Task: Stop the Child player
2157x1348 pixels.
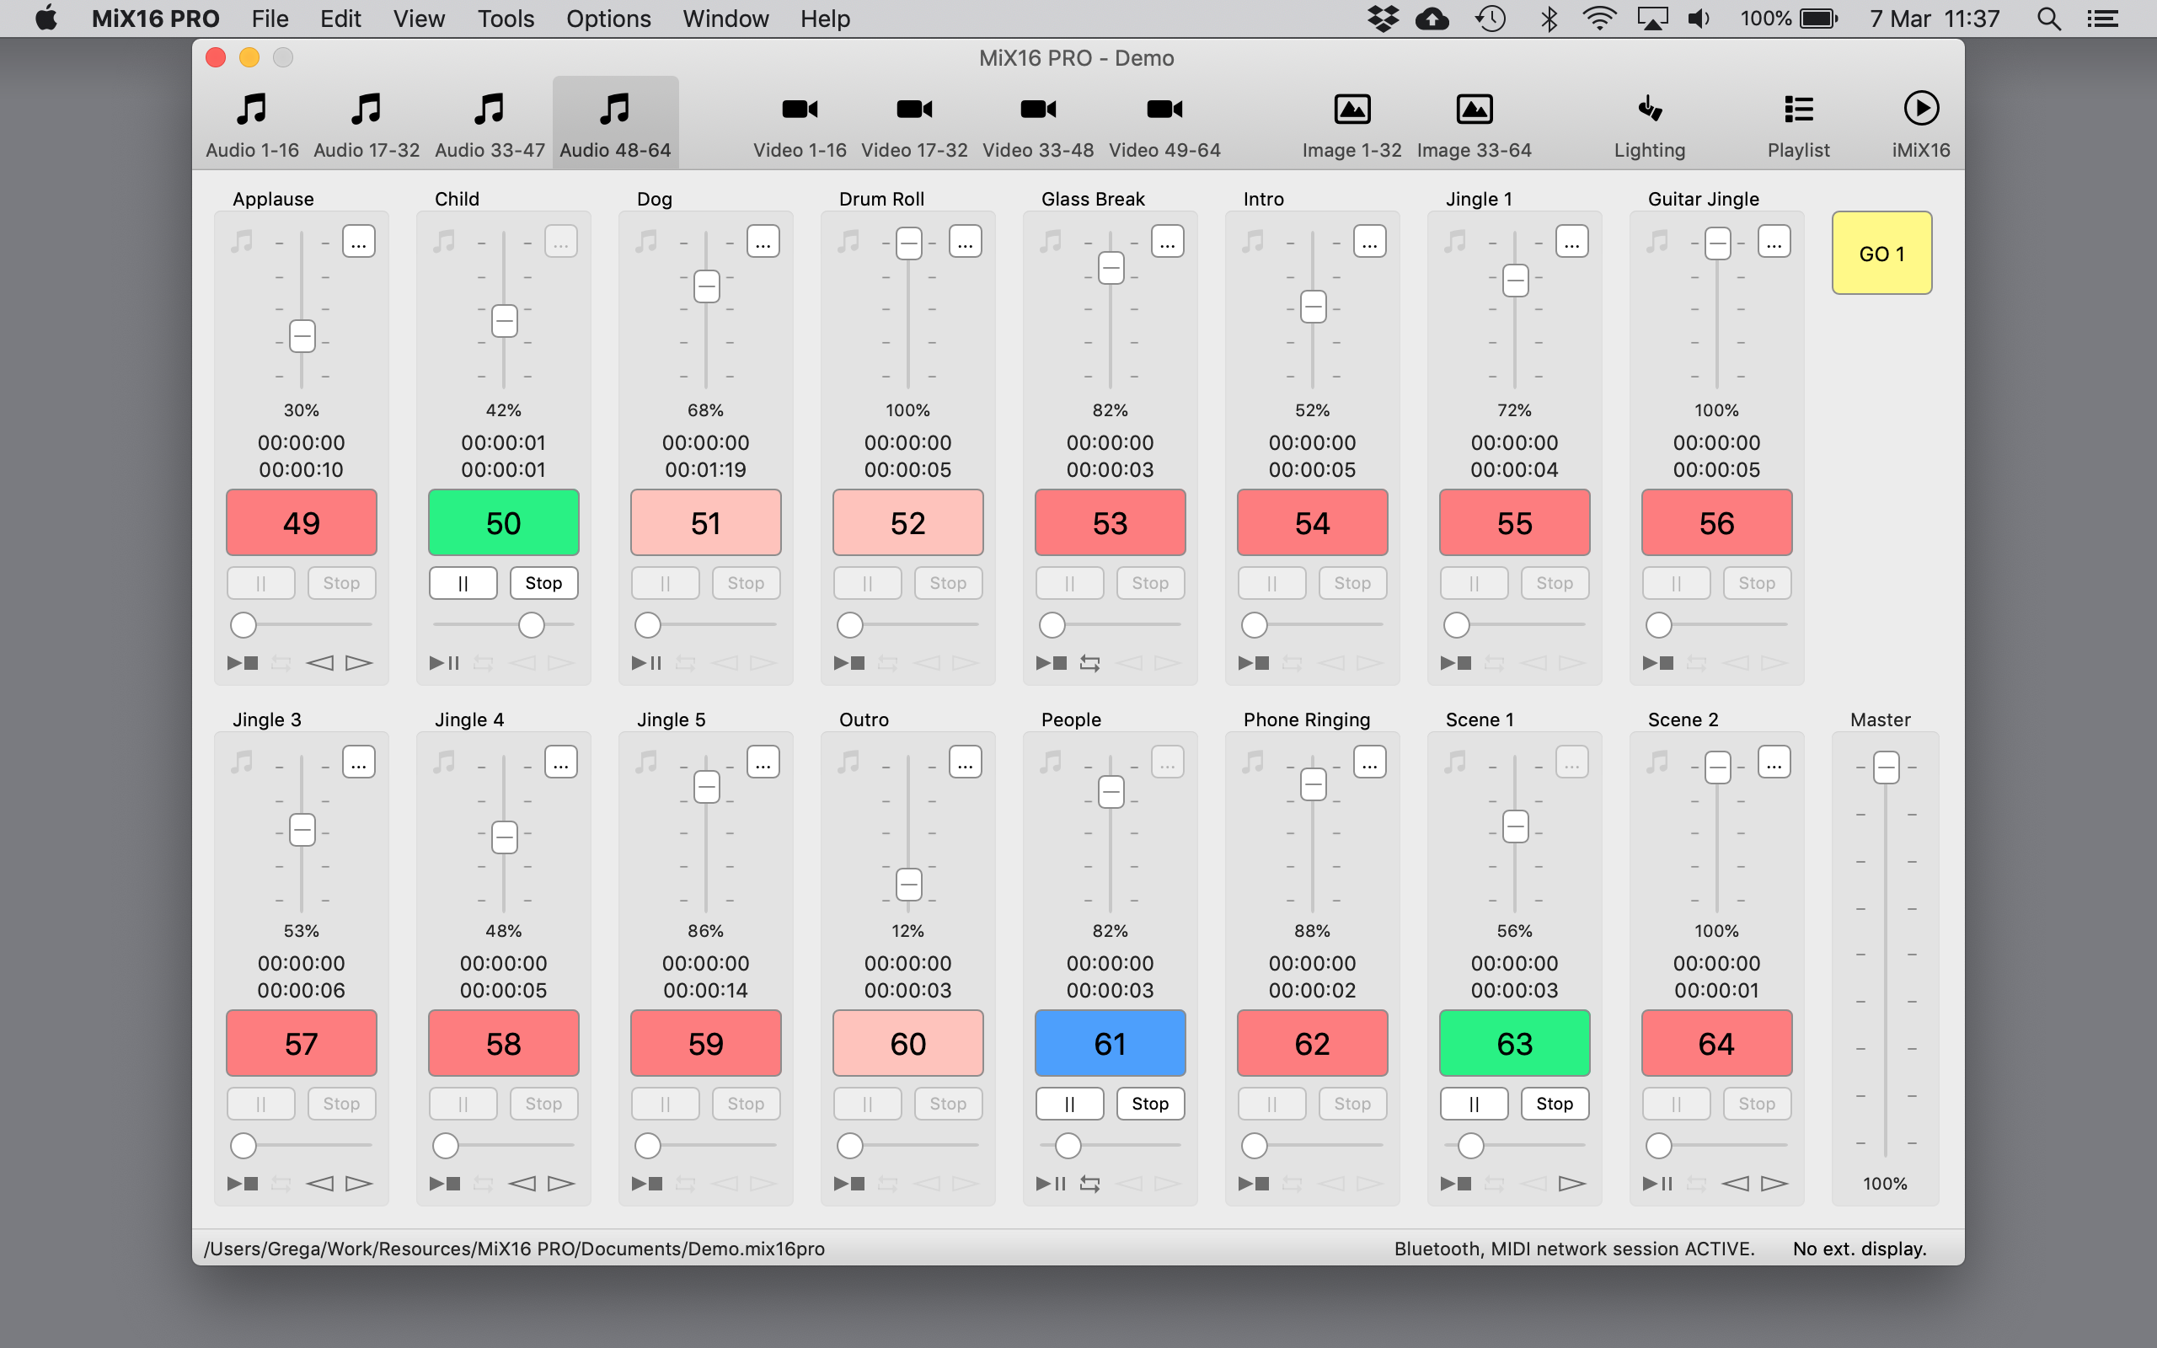Action: click(x=543, y=583)
